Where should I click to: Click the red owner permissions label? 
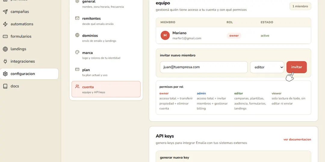[164, 93]
